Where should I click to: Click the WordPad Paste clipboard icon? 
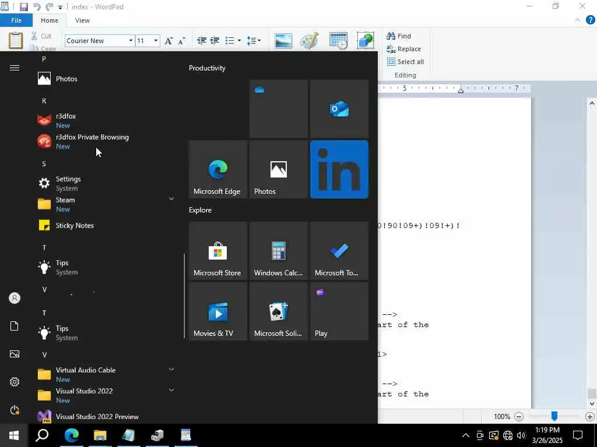[16, 40]
